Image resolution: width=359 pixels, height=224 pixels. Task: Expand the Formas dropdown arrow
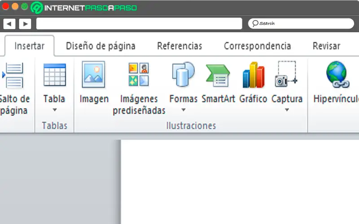pos(184,110)
